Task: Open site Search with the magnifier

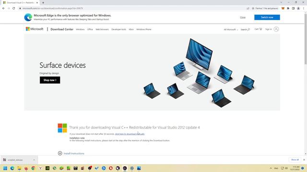Action: (x=245, y=30)
